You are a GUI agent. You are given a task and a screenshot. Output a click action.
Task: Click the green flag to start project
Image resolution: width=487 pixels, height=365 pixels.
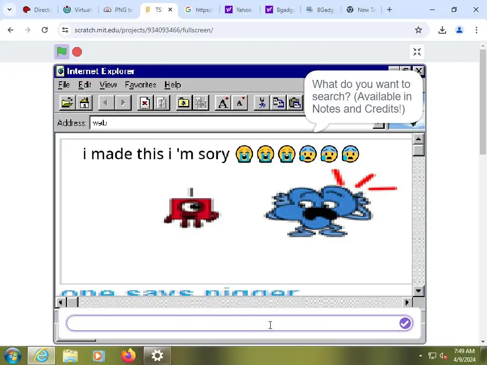point(62,52)
